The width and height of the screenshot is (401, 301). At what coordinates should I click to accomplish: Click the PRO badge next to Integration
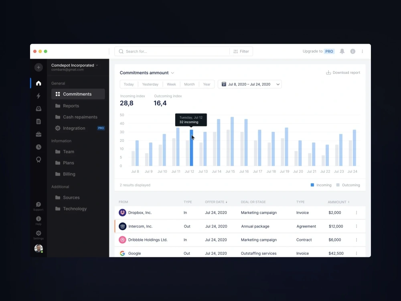(101, 128)
